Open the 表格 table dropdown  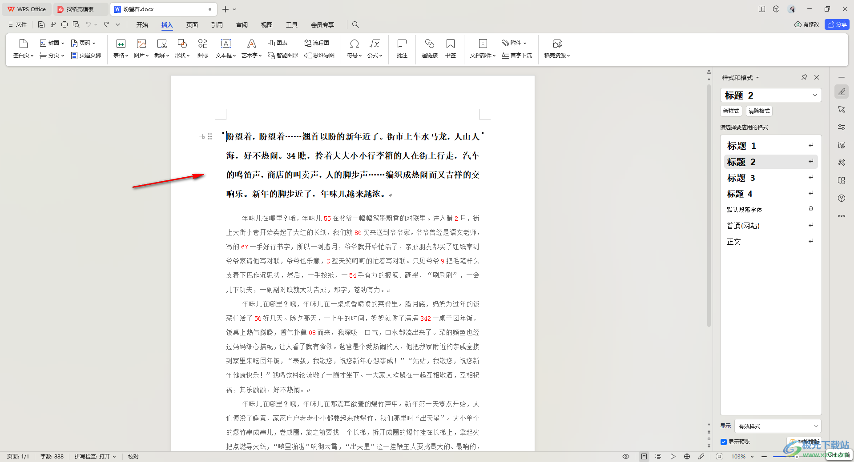(x=121, y=55)
